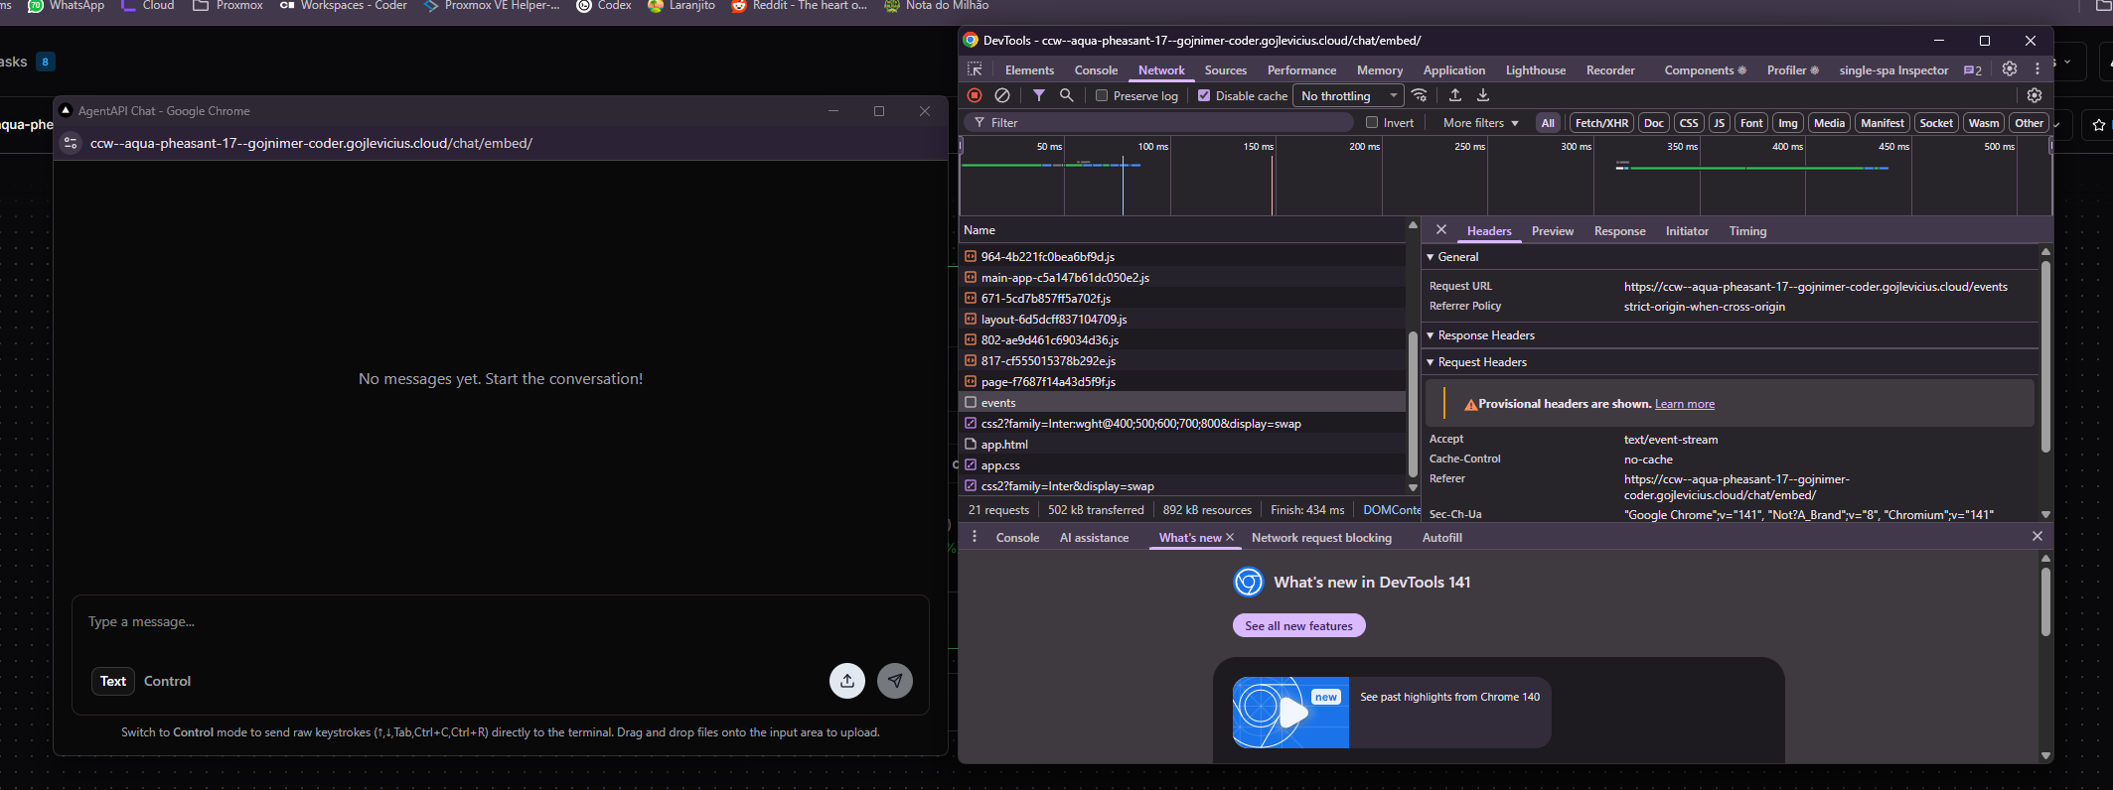Open the No throttling dropdown
The height and width of the screenshot is (790, 2113).
1348,96
